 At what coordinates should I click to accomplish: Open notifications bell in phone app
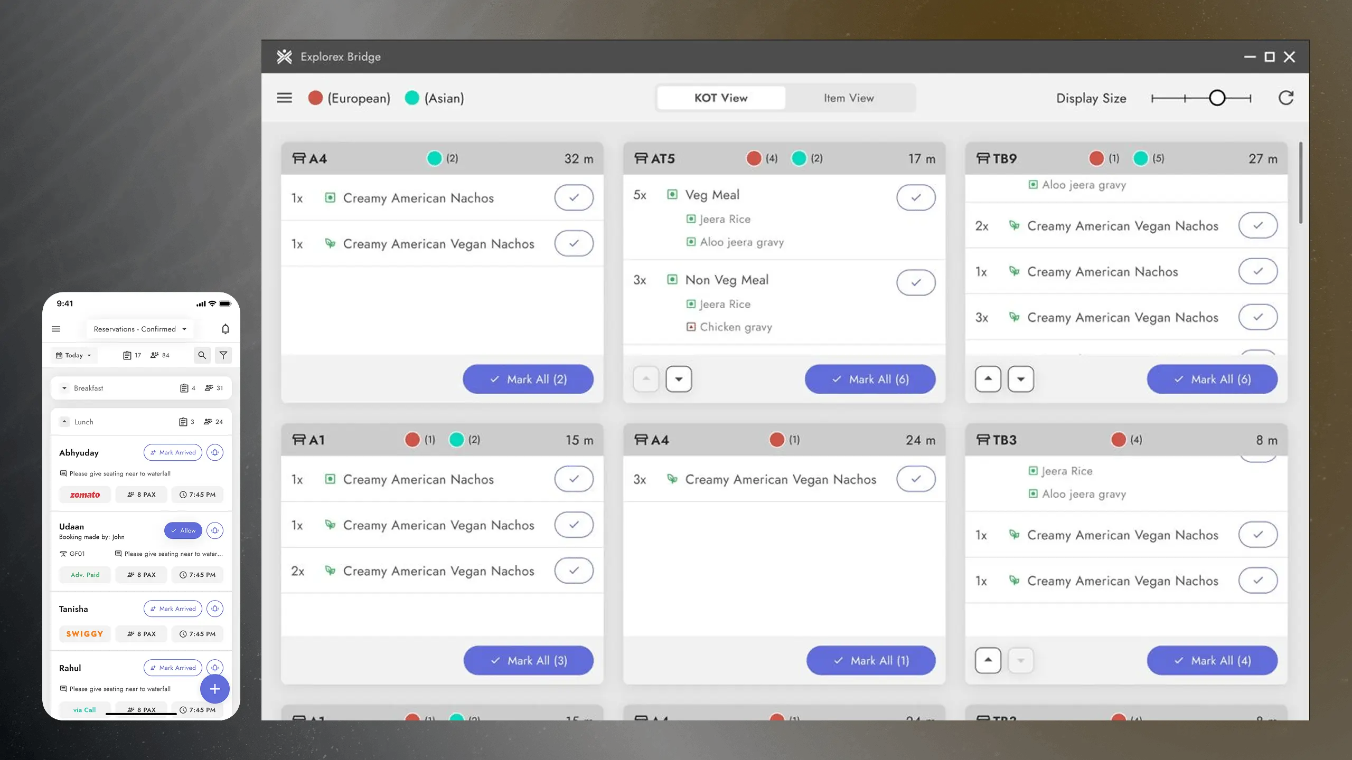coord(226,329)
